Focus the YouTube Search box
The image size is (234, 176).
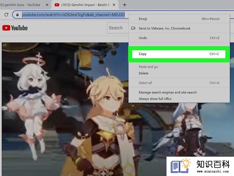(118, 28)
